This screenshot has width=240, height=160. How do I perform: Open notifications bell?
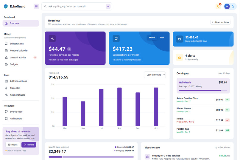pos(218,7)
